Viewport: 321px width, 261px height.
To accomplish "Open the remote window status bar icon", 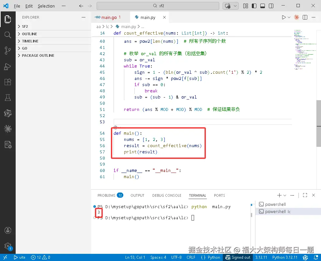I will pos(5,257).
